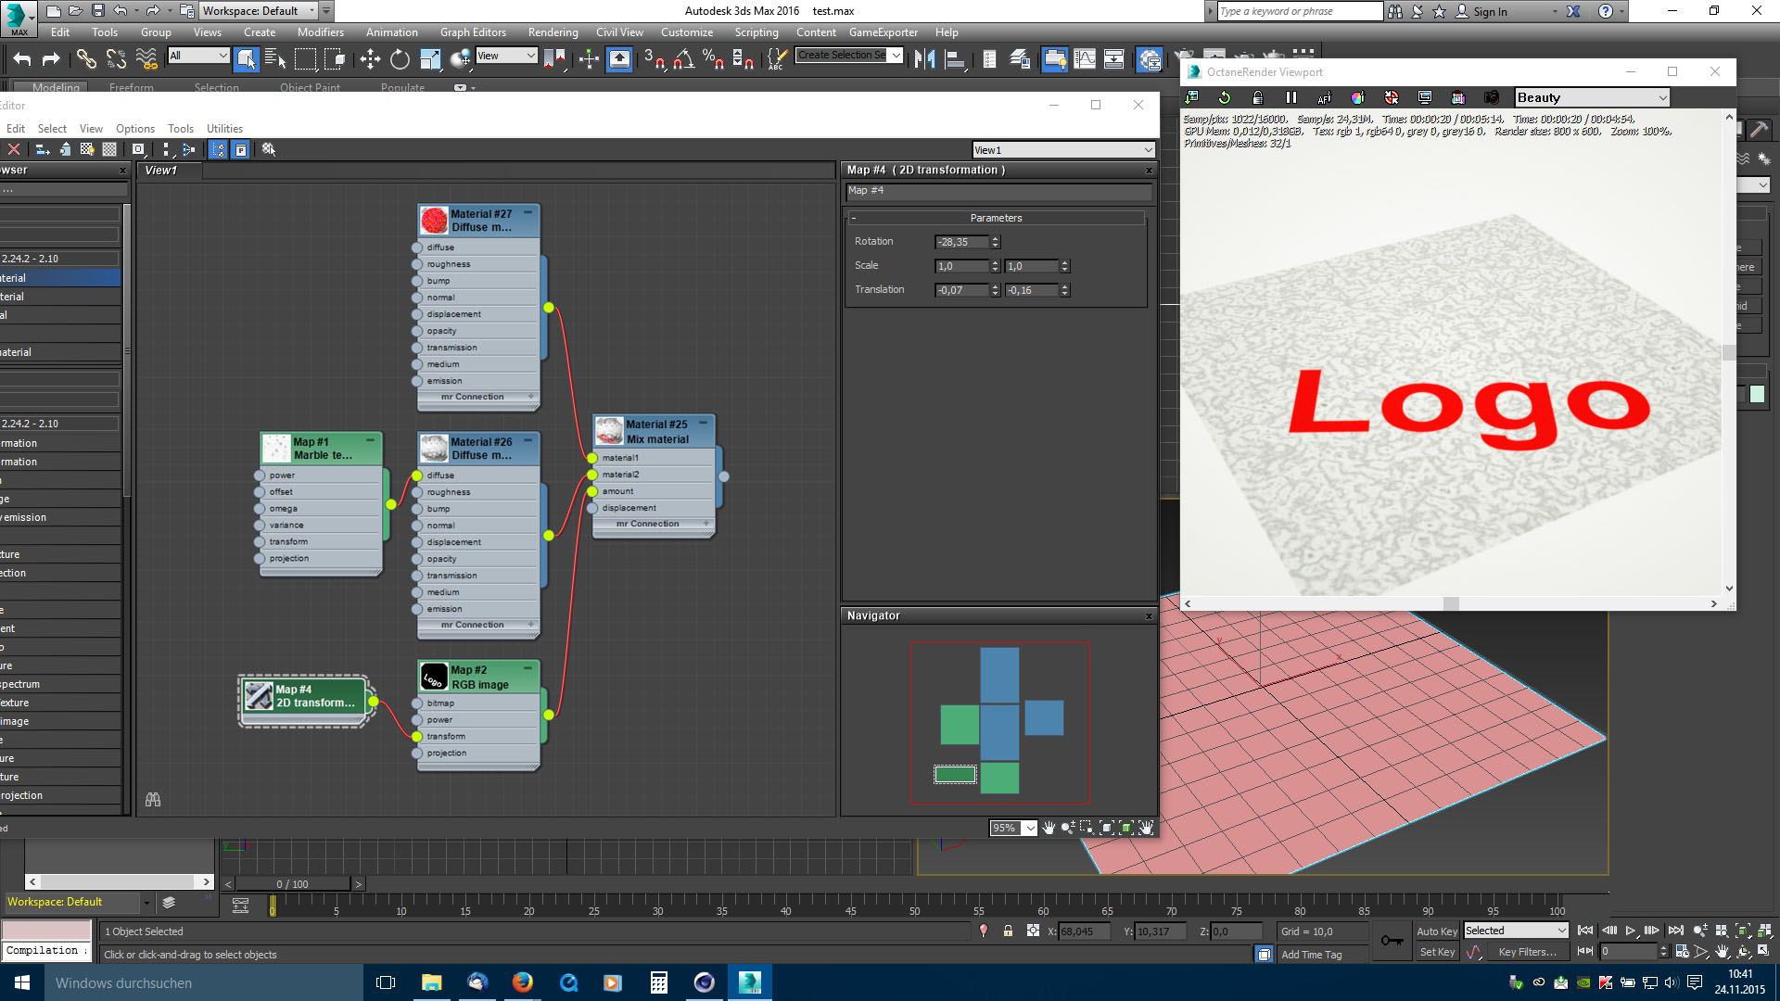Open the Utilities menu in material editor
The width and height of the screenshot is (1780, 1001).
pyautogui.click(x=224, y=129)
